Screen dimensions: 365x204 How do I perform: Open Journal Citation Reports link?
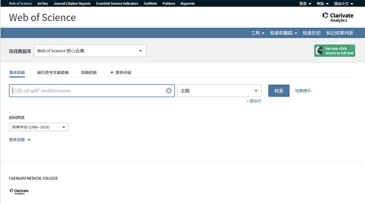[x=72, y=4]
